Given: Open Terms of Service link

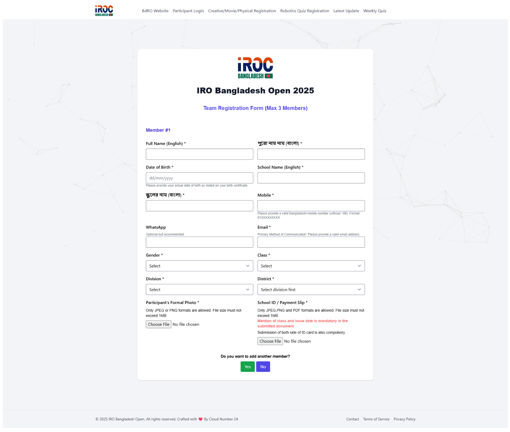Looking at the screenshot, I should coord(376,419).
